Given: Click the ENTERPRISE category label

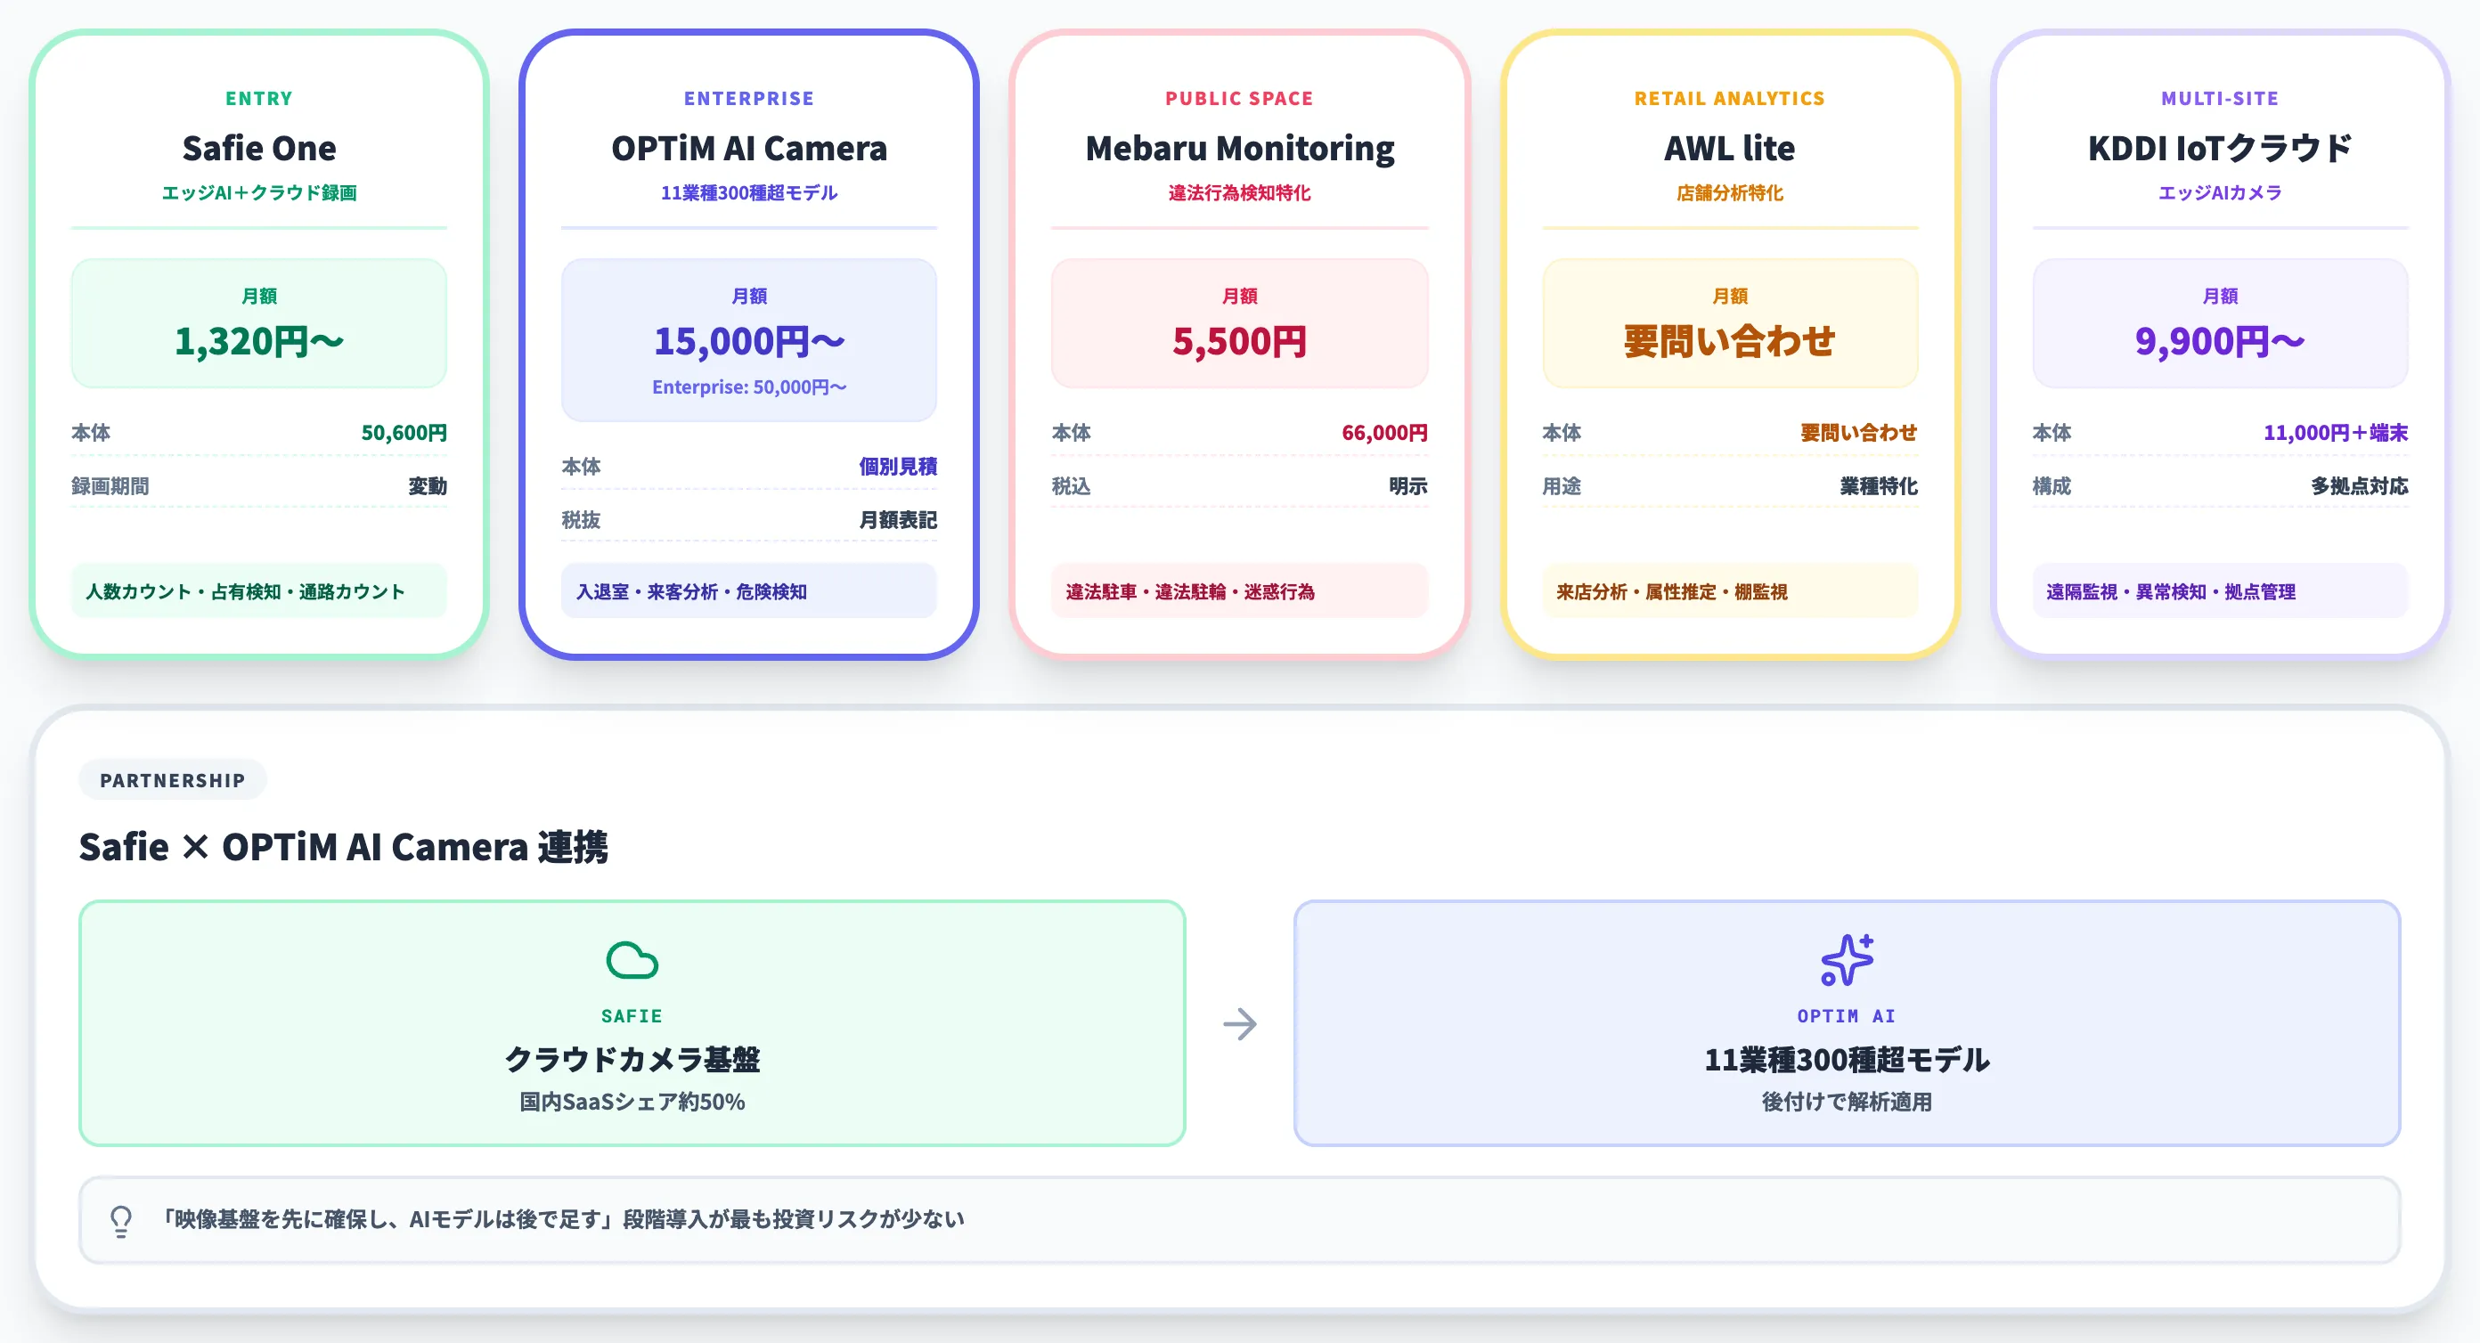Looking at the screenshot, I should [x=749, y=98].
